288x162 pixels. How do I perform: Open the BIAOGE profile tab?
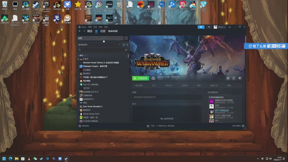pyautogui.click(x=113, y=31)
